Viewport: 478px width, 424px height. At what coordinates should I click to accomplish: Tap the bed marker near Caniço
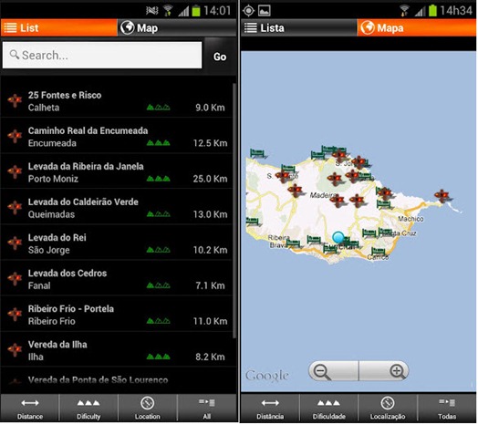pyautogui.click(x=378, y=252)
